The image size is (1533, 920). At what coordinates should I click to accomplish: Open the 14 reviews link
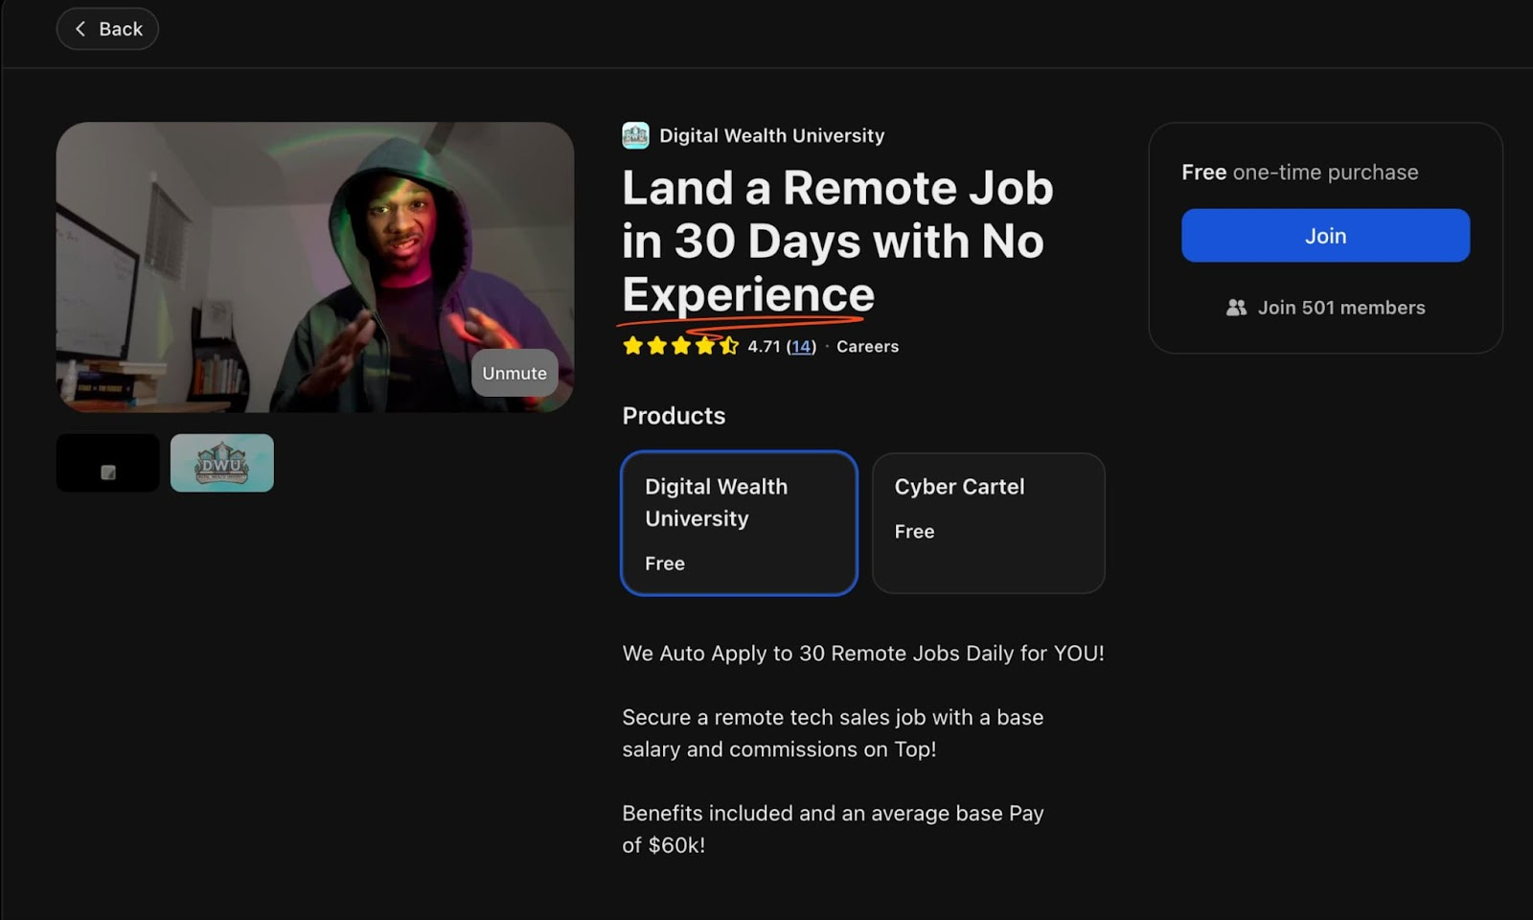801,347
